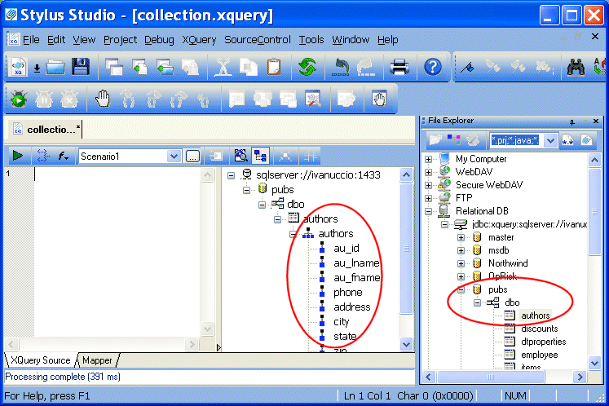Select the hand tool in debug toolbar

pos(103,99)
